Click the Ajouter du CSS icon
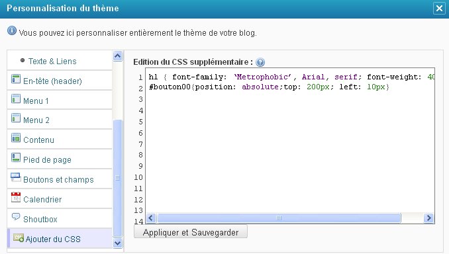The width and height of the screenshot is (449, 254). (19, 237)
